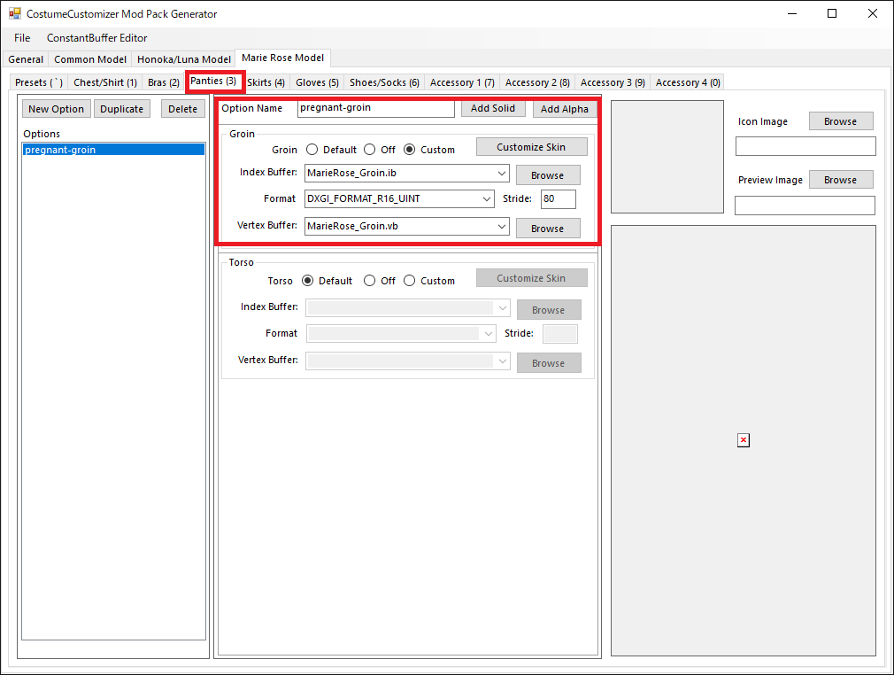Browse for Groin Vertex Buffer file
The height and width of the screenshot is (675, 894).
click(548, 229)
